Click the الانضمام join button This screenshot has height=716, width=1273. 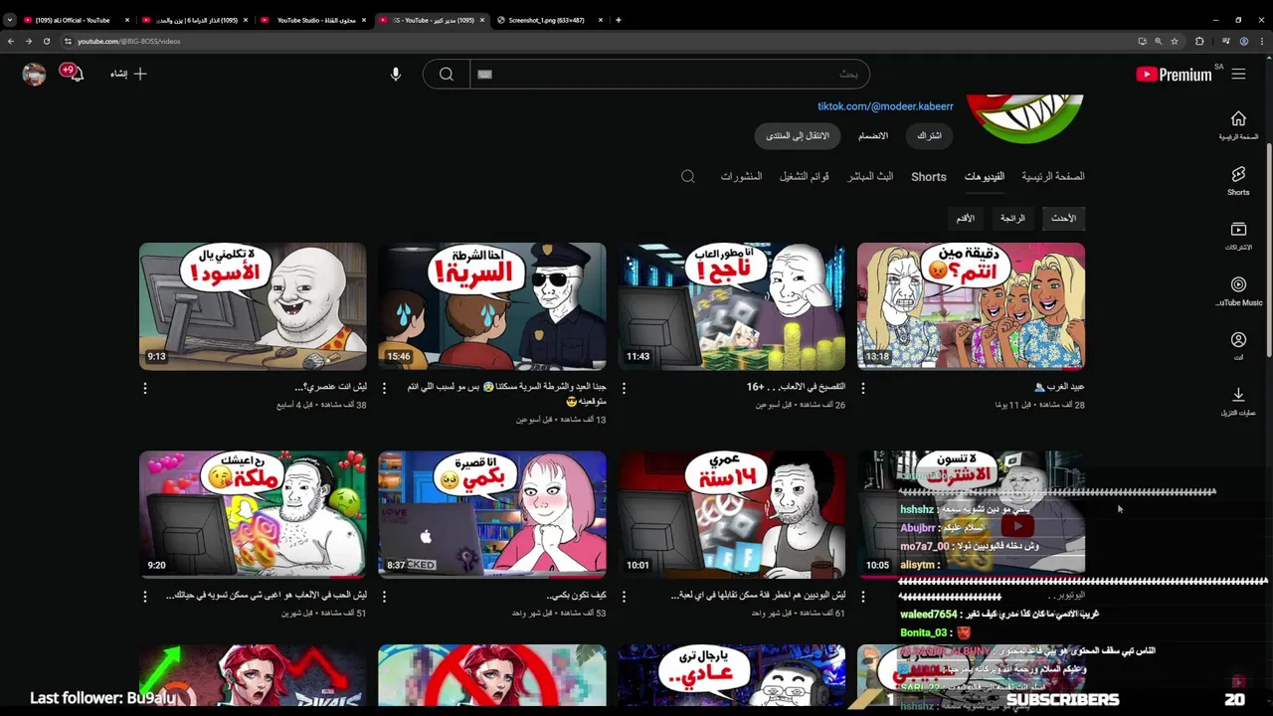[873, 135]
